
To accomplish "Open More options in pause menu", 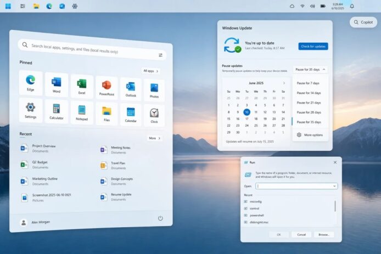I will 310,135.
